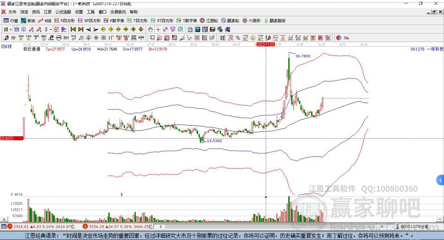The image size is (444, 240).
Task: Click the 36.7800 high price label
Action: pos(303,56)
